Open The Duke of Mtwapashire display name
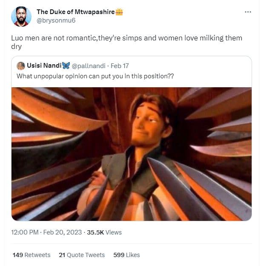The width and height of the screenshot is (261, 266). pos(76,12)
